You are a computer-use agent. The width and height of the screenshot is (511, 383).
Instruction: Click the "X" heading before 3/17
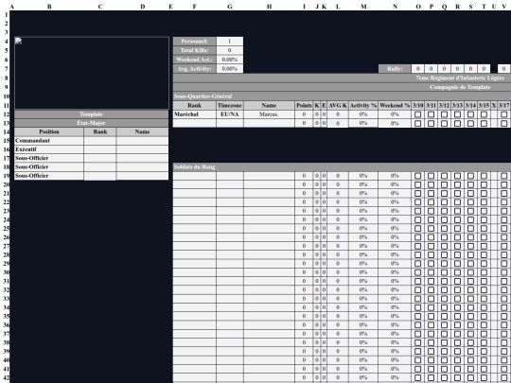494,105
